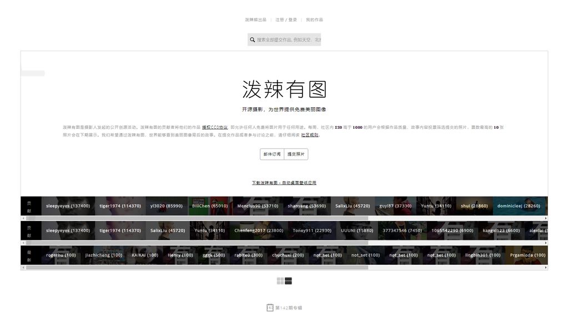
Task: Open newest user Henry (100) tile
Action: 180,255
